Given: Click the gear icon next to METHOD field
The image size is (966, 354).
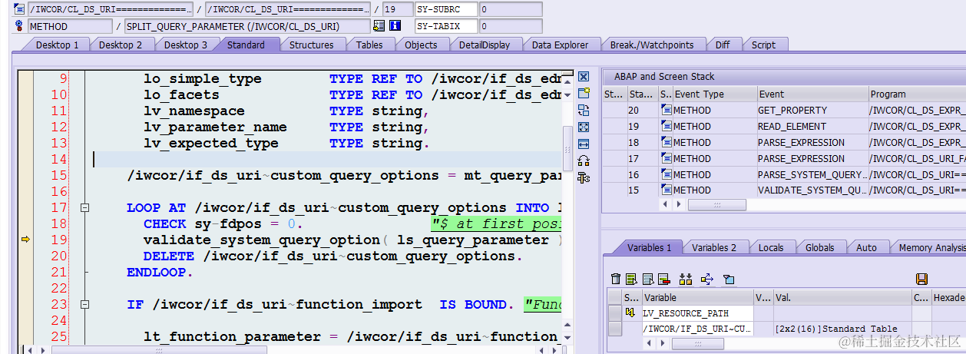Looking at the screenshot, I should tap(19, 26).
